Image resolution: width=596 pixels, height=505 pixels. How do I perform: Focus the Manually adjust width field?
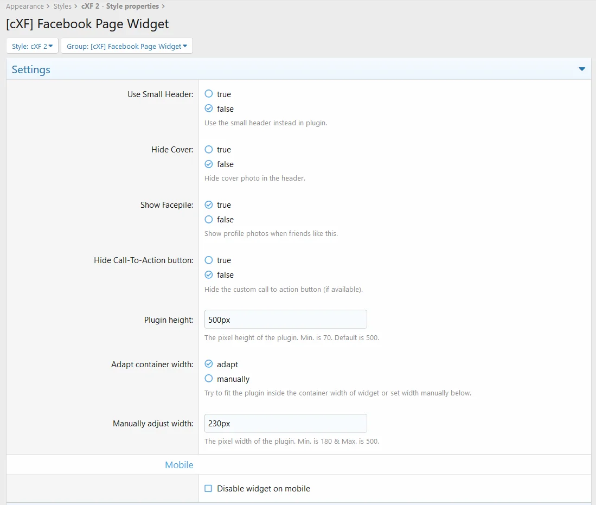285,424
